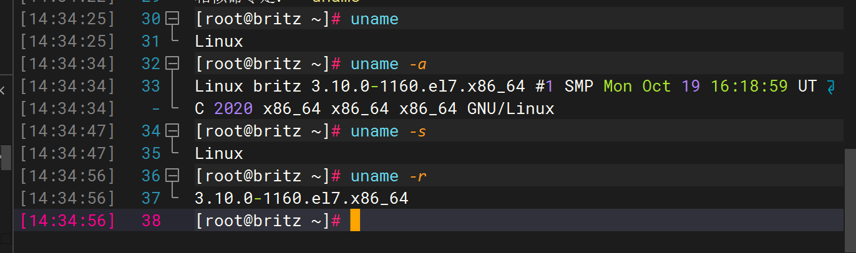The height and width of the screenshot is (253, 856).
Task: Click timestamp [14:34:34] on line 32
Action: [67, 64]
